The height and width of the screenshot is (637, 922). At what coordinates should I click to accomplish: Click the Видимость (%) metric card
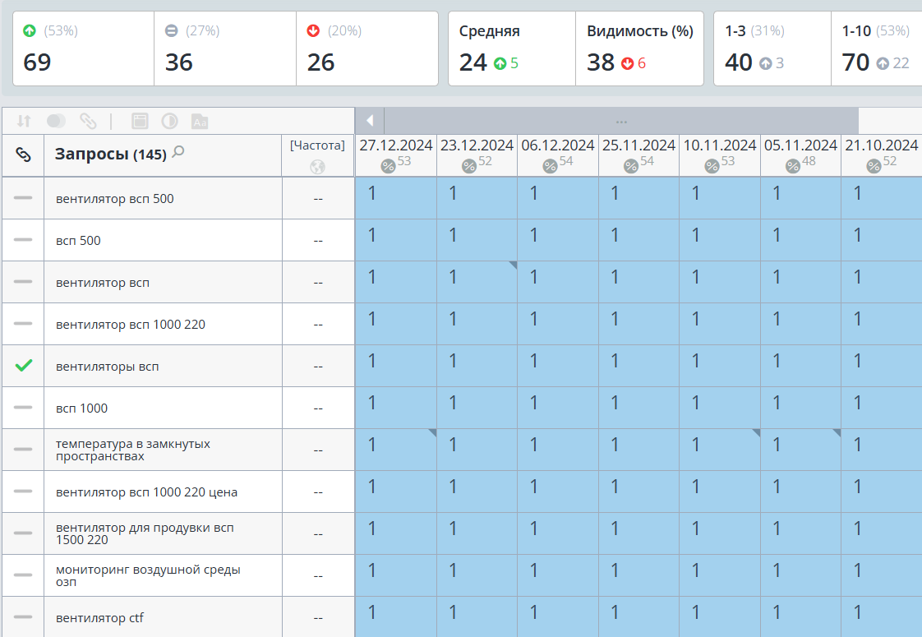(x=640, y=48)
